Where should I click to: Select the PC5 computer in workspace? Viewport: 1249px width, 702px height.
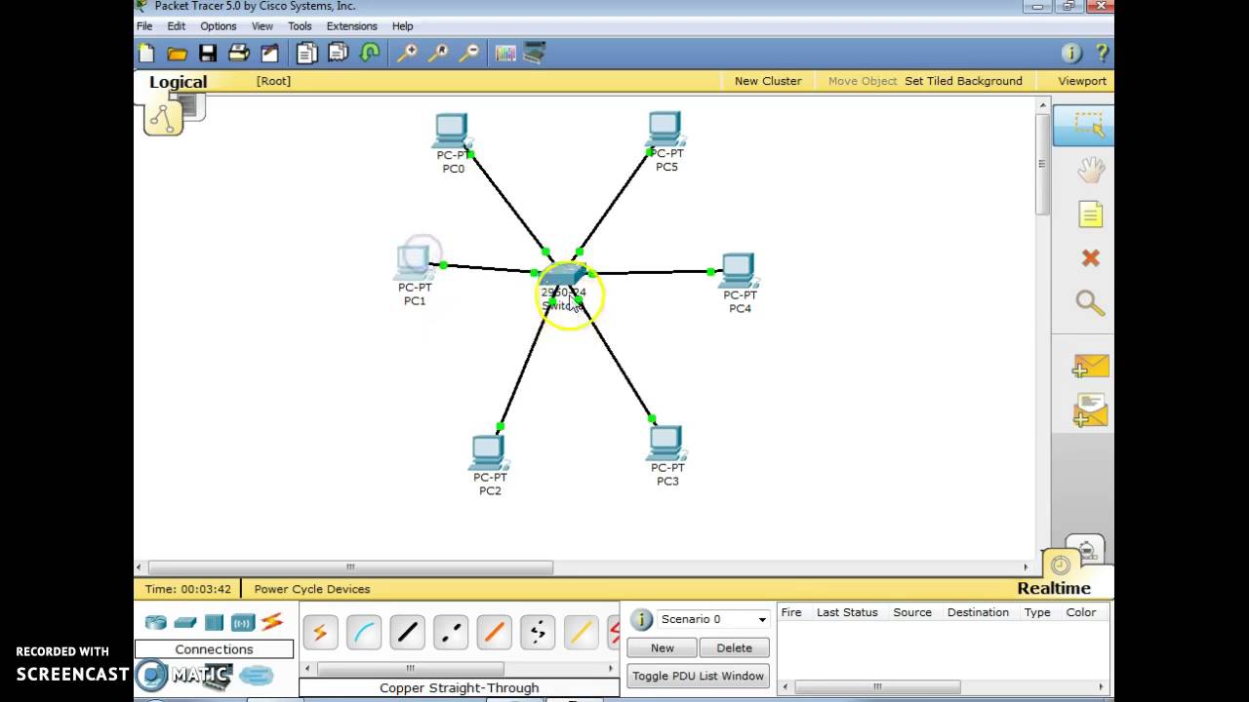coord(665,130)
